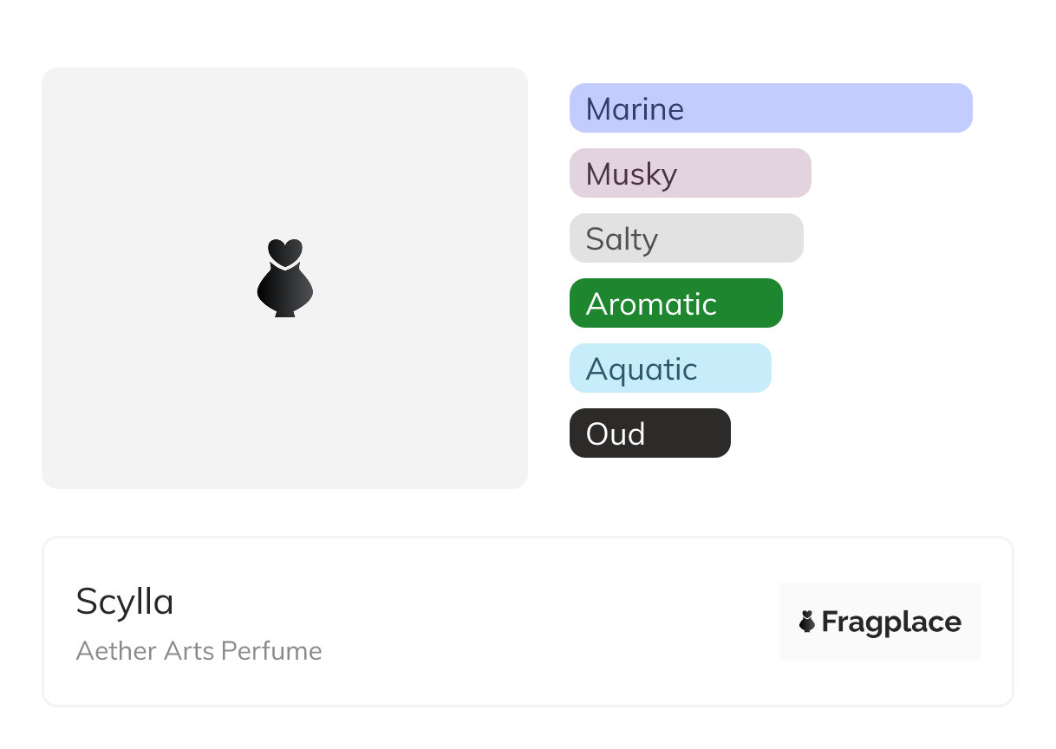This screenshot has height=749, width=1056.
Task: Click the "Oud" label text
Action: (x=616, y=434)
